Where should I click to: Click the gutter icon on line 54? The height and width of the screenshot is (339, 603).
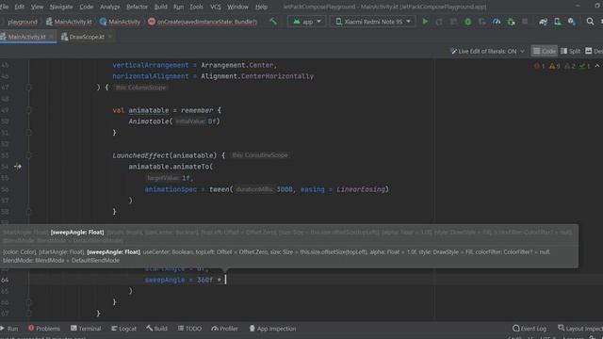point(18,167)
